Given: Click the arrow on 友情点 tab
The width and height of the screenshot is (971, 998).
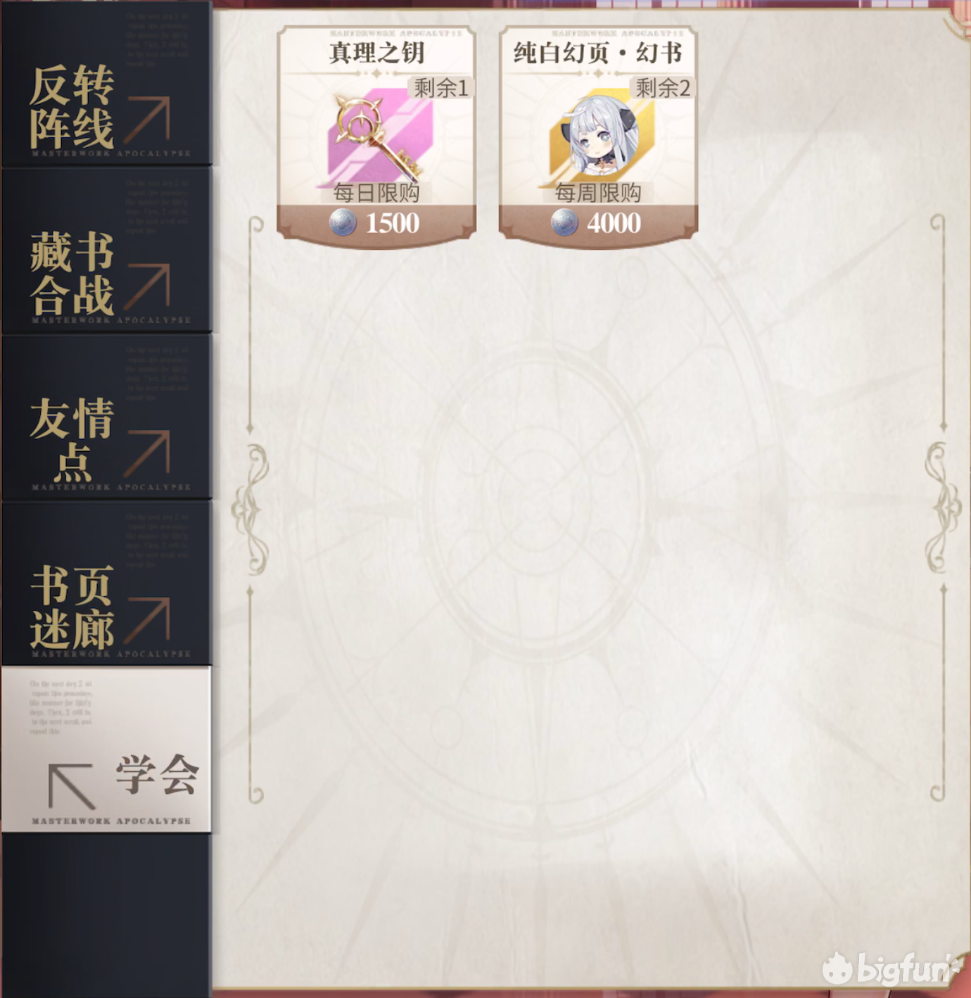Looking at the screenshot, I should pyautogui.click(x=148, y=453).
